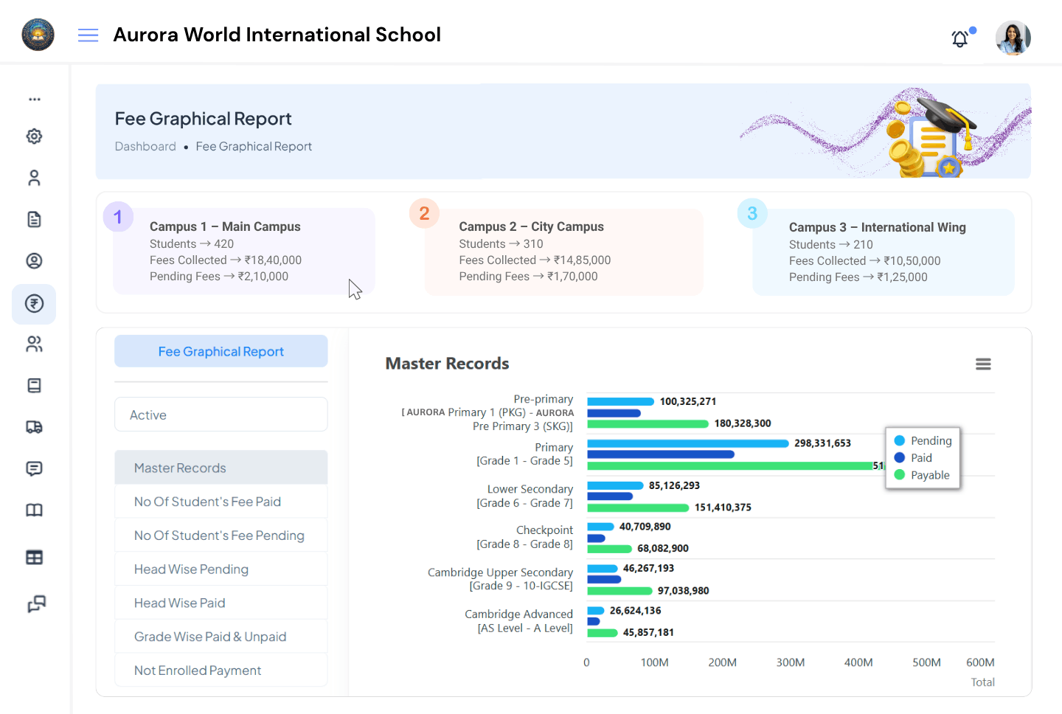1062x714 pixels.
Task: Select the Grade Wise Paid & Unpaid menu item
Action: click(x=209, y=636)
